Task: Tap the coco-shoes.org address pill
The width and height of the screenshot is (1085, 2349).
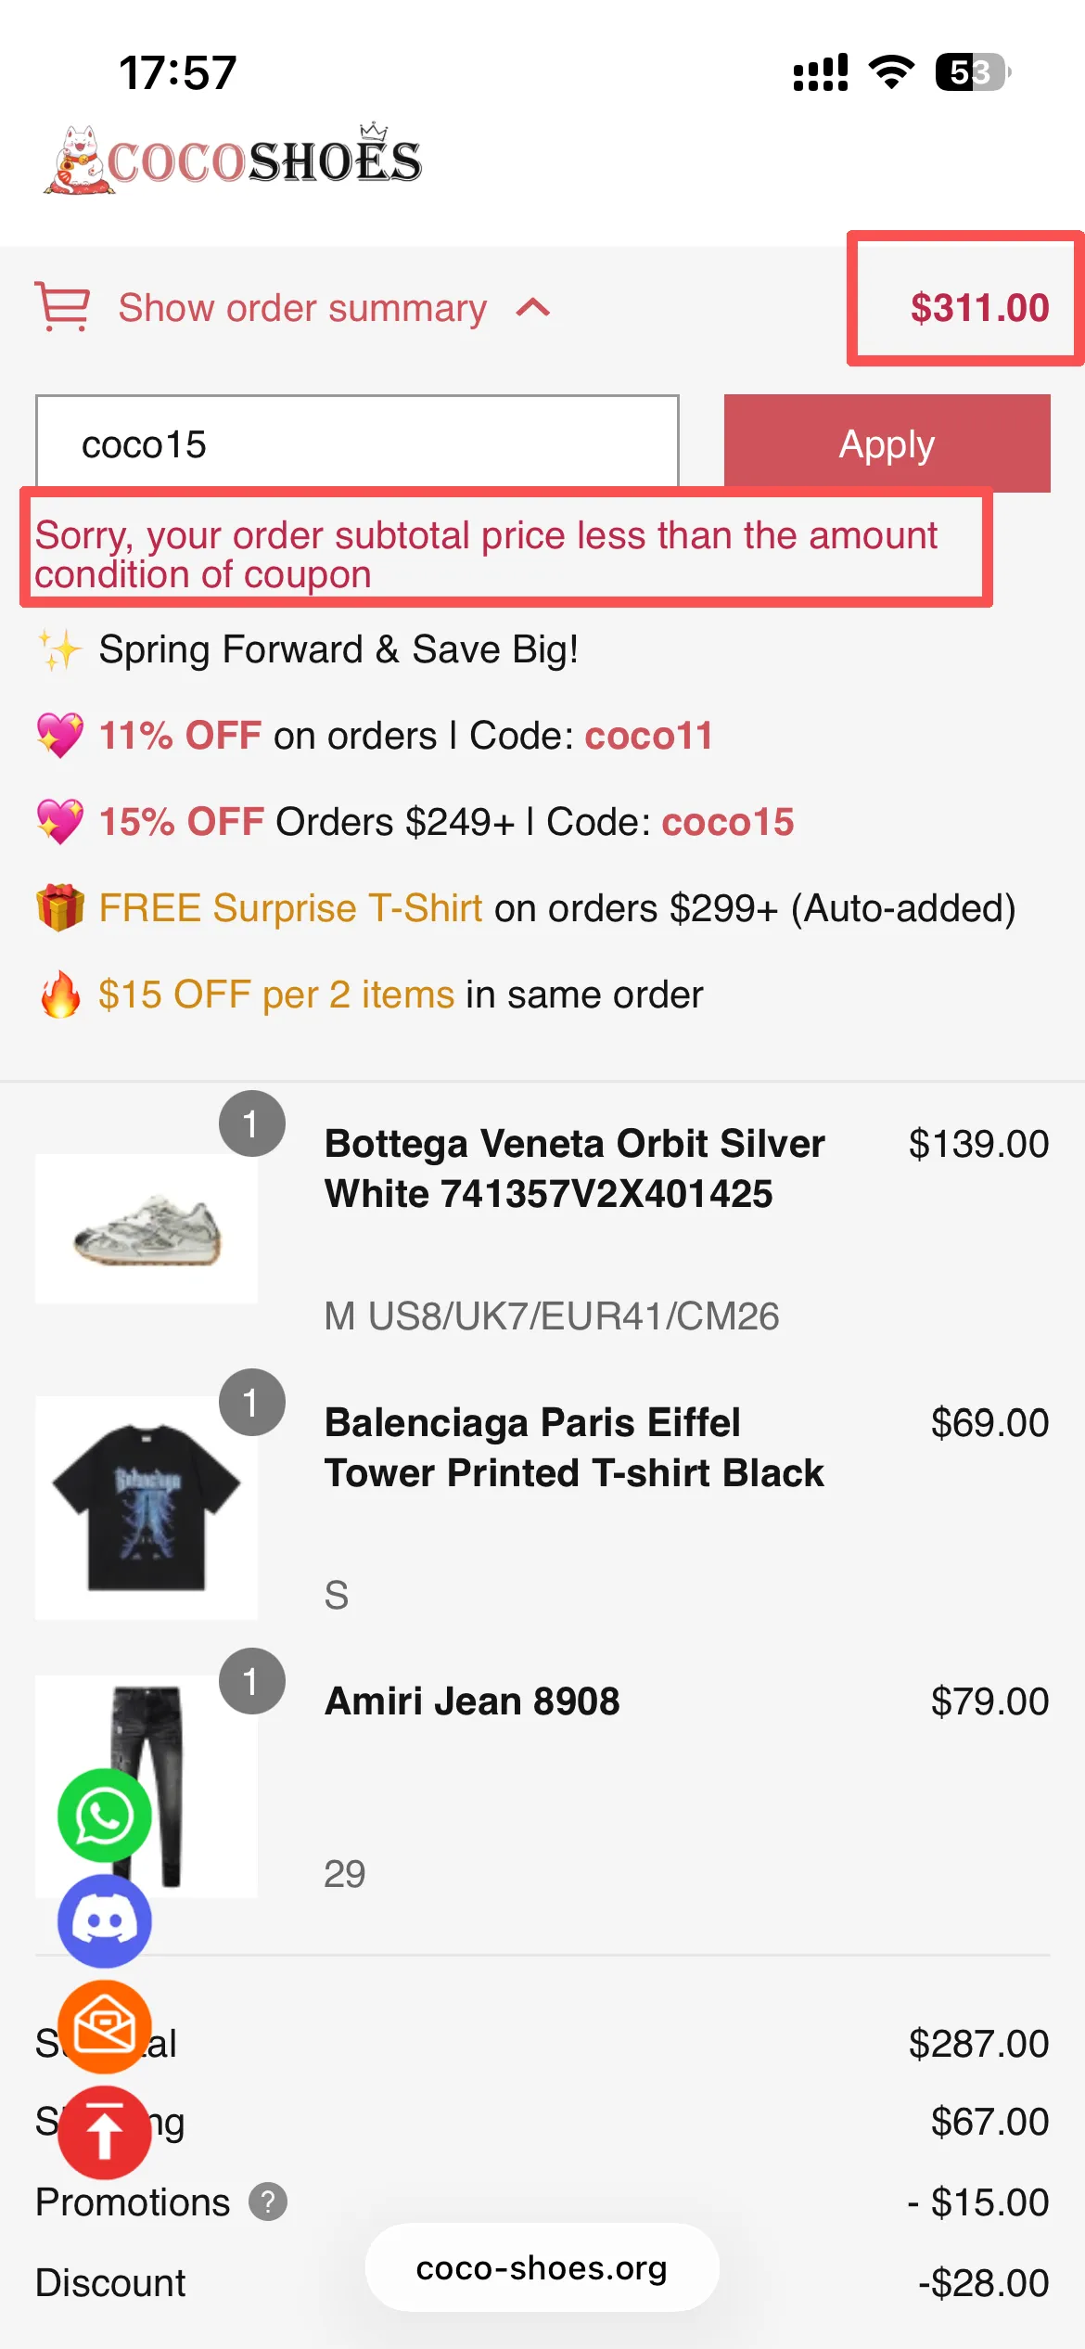Action: [x=542, y=2267]
